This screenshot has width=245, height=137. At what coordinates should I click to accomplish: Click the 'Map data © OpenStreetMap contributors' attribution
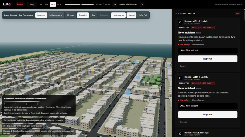coord(39,132)
